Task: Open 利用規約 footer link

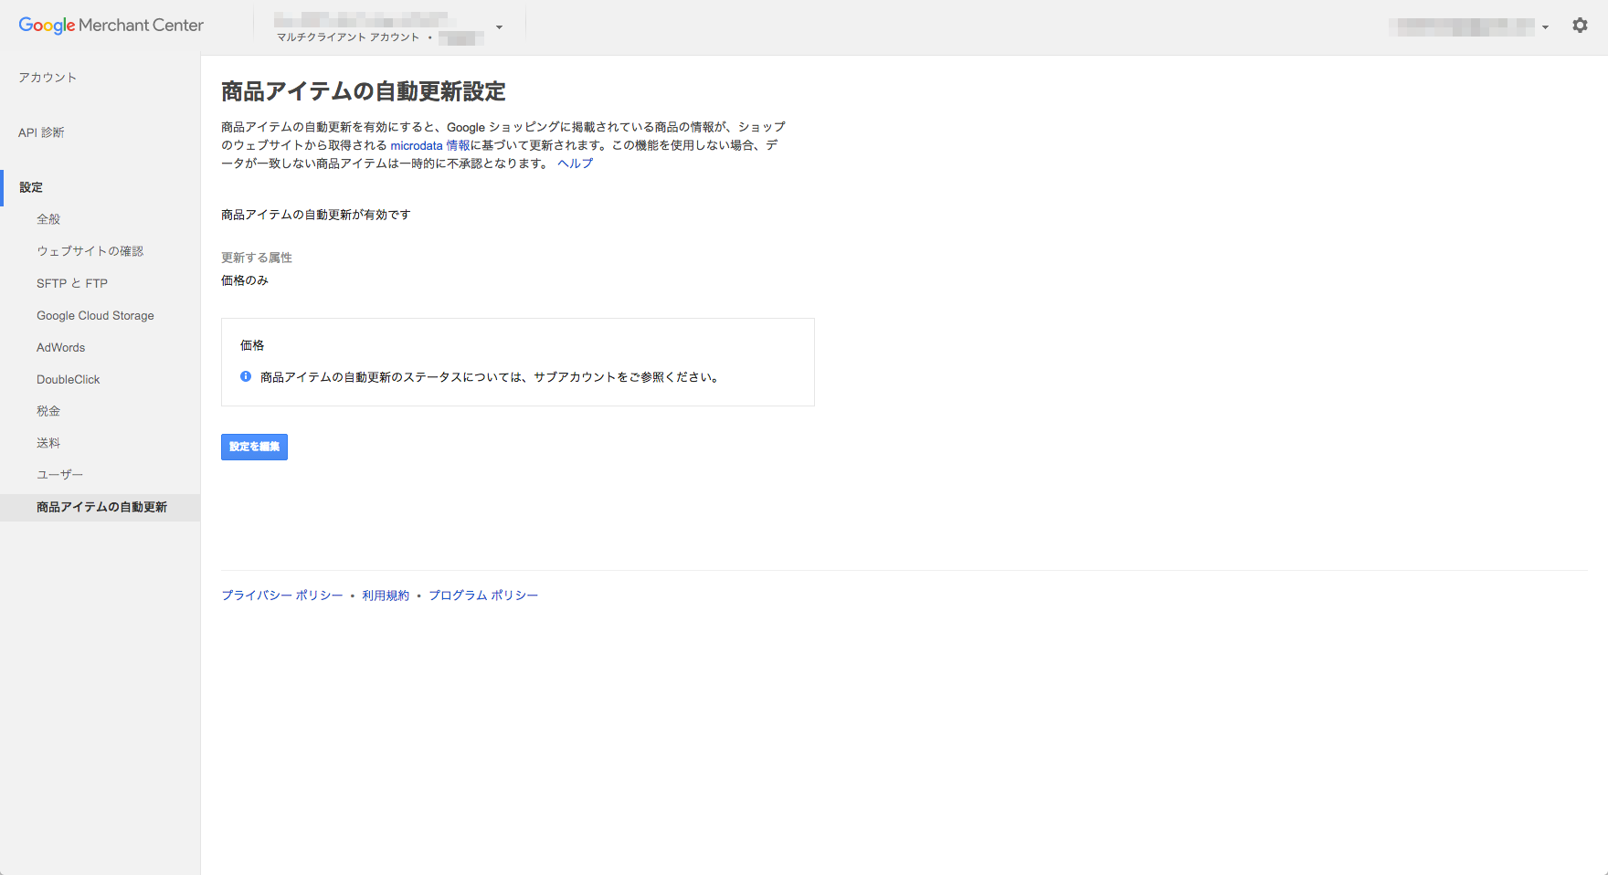Action: click(386, 596)
